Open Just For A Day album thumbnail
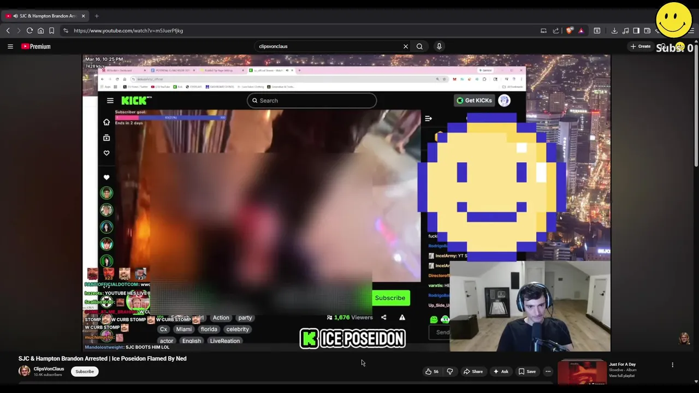Viewport: 699px width, 393px height. pyautogui.click(x=582, y=372)
